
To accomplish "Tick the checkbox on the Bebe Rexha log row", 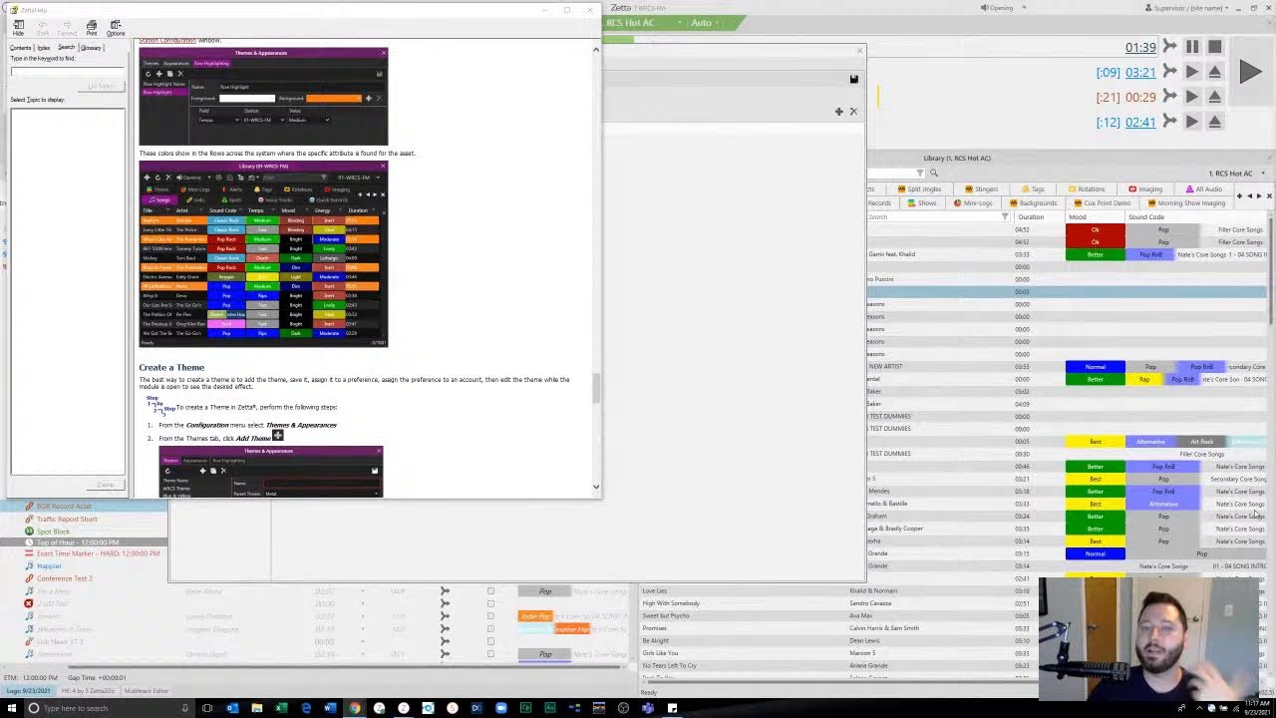I will click(x=490, y=591).
